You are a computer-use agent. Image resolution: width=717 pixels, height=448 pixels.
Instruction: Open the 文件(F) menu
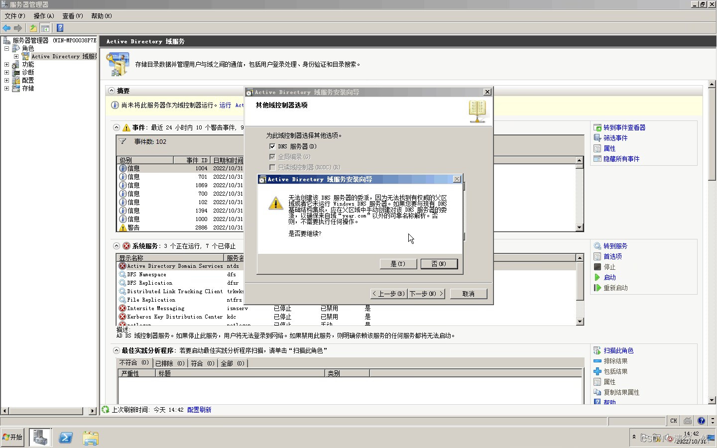click(x=15, y=16)
